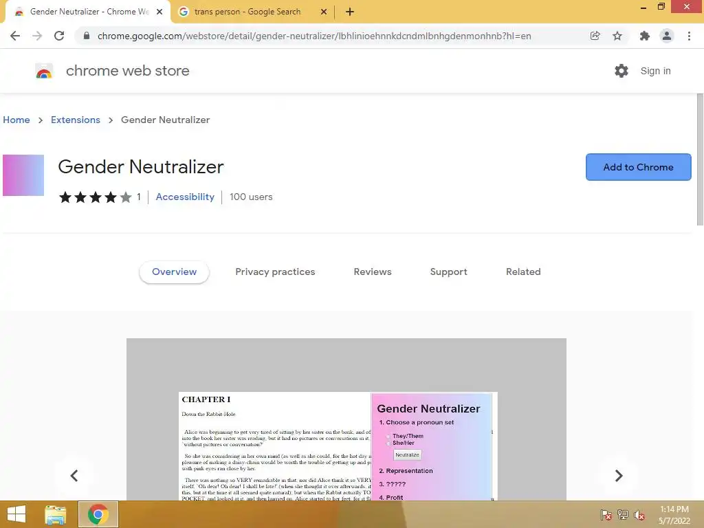
Task: Click the network tray icon
Action: 623,515
